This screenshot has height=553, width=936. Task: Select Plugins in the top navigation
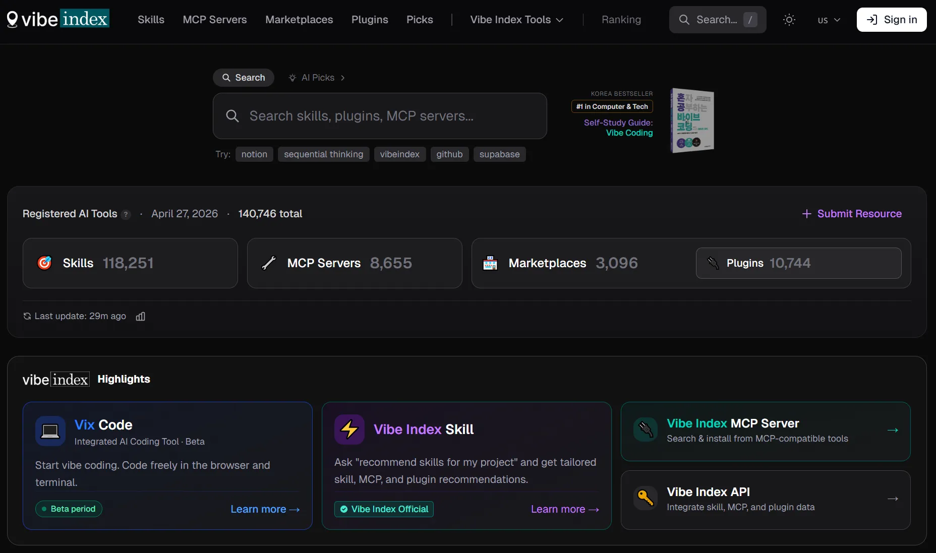[x=370, y=20]
